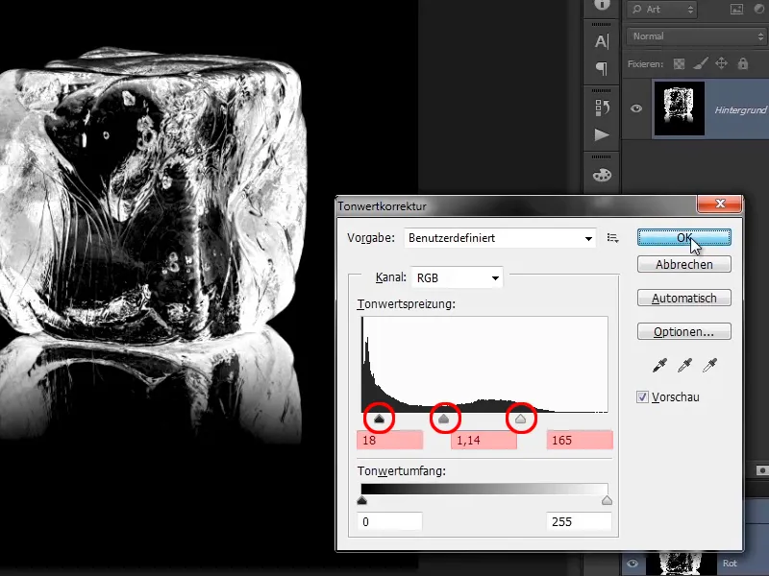
Task: Hide the Hintergrund layer via eye icon
Action: pyautogui.click(x=636, y=108)
